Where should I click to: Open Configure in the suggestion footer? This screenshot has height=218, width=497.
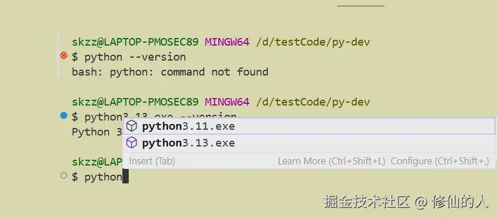pyautogui.click(x=440, y=161)
